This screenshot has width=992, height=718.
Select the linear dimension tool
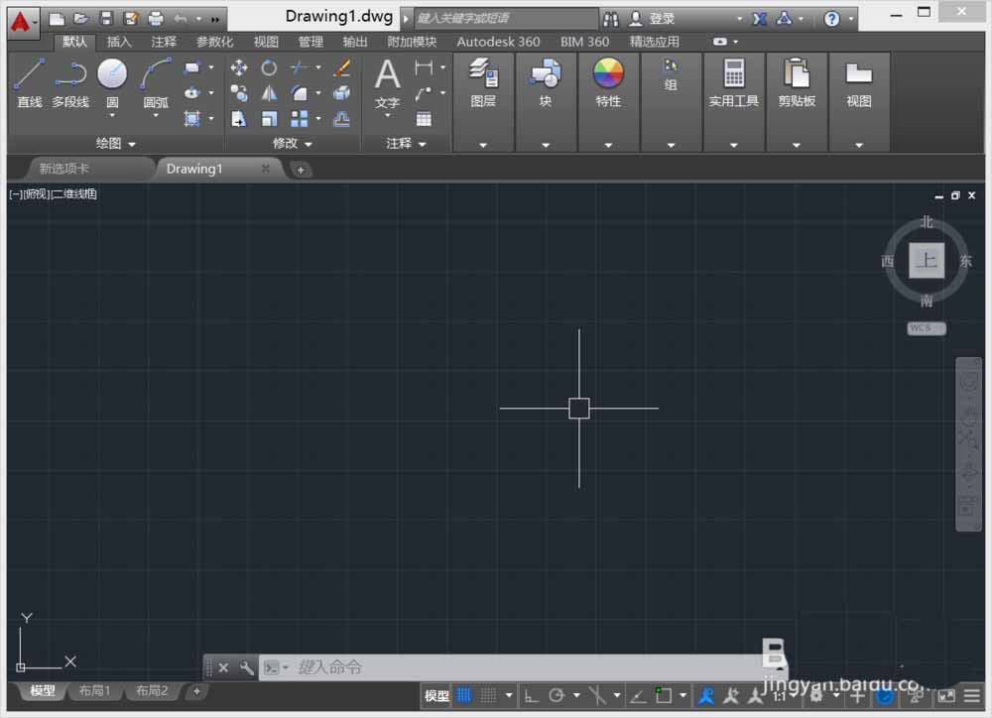pyautogui.click(x=424, y=67)
